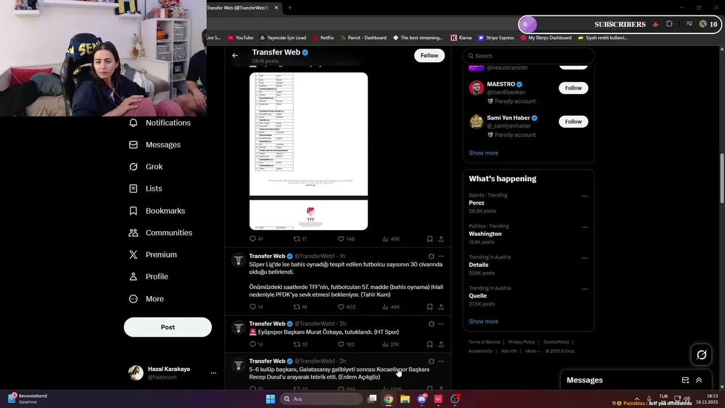Screen dimensions: 725x408
Task: Like the Süper Lig bahis post
Action: [x=346, y=307]
